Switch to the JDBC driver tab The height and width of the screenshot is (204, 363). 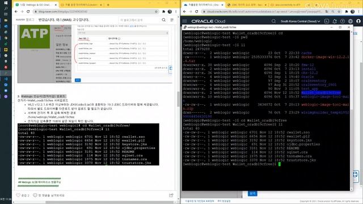coord(247,5)
